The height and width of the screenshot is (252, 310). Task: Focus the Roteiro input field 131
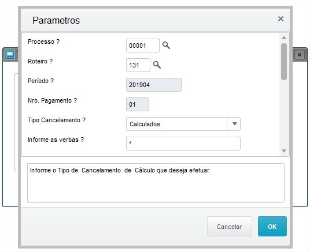click(x=138, y=65)
